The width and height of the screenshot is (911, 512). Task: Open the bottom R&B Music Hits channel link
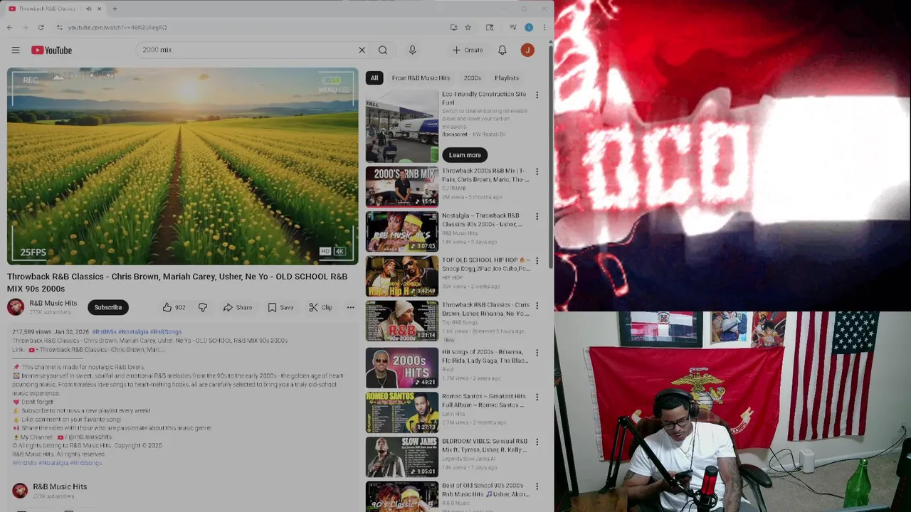(60, 487)
